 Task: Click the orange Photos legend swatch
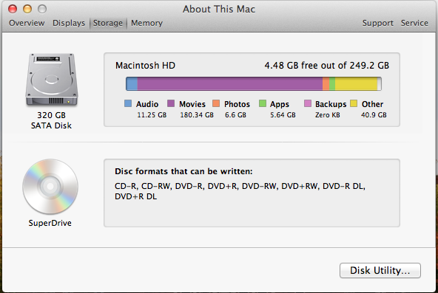(216, 103)
